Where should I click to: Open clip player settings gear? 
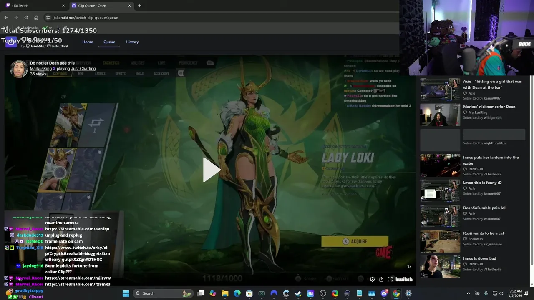coord(372,279)
